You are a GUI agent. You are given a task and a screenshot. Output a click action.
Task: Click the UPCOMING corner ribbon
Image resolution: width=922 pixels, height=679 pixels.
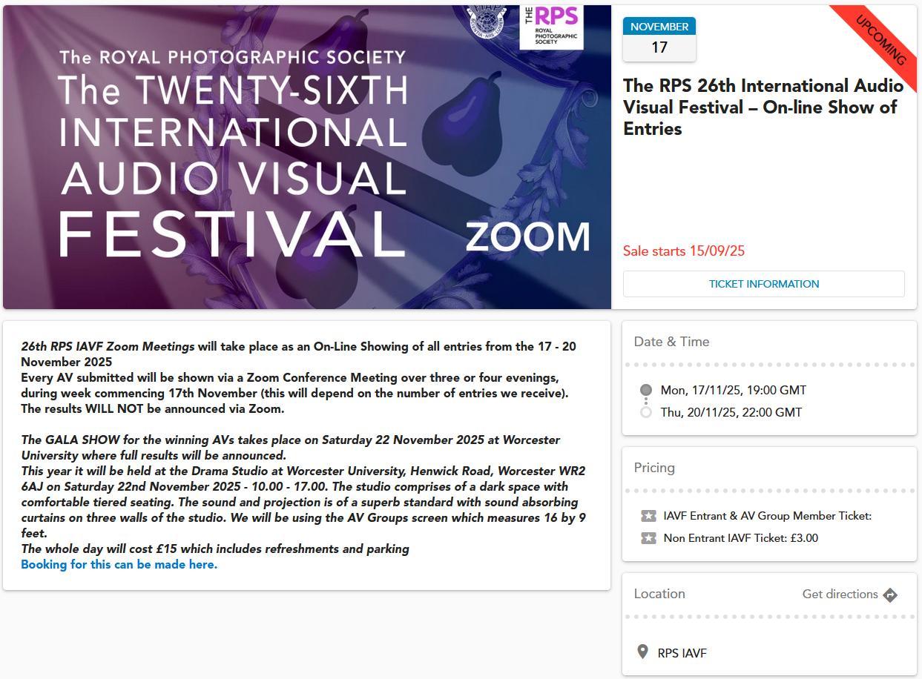point(880,39)
